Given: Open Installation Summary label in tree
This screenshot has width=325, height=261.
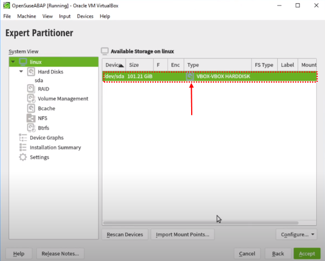Looking at the screenshot, I should click(x=55, y=147).
